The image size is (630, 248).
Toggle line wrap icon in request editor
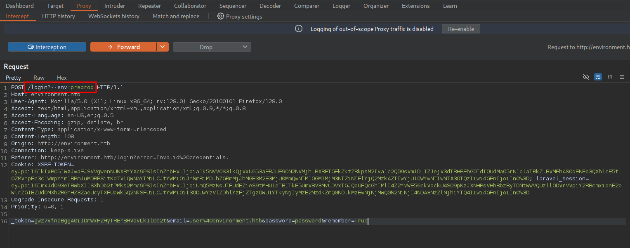(x=598, y=77)
